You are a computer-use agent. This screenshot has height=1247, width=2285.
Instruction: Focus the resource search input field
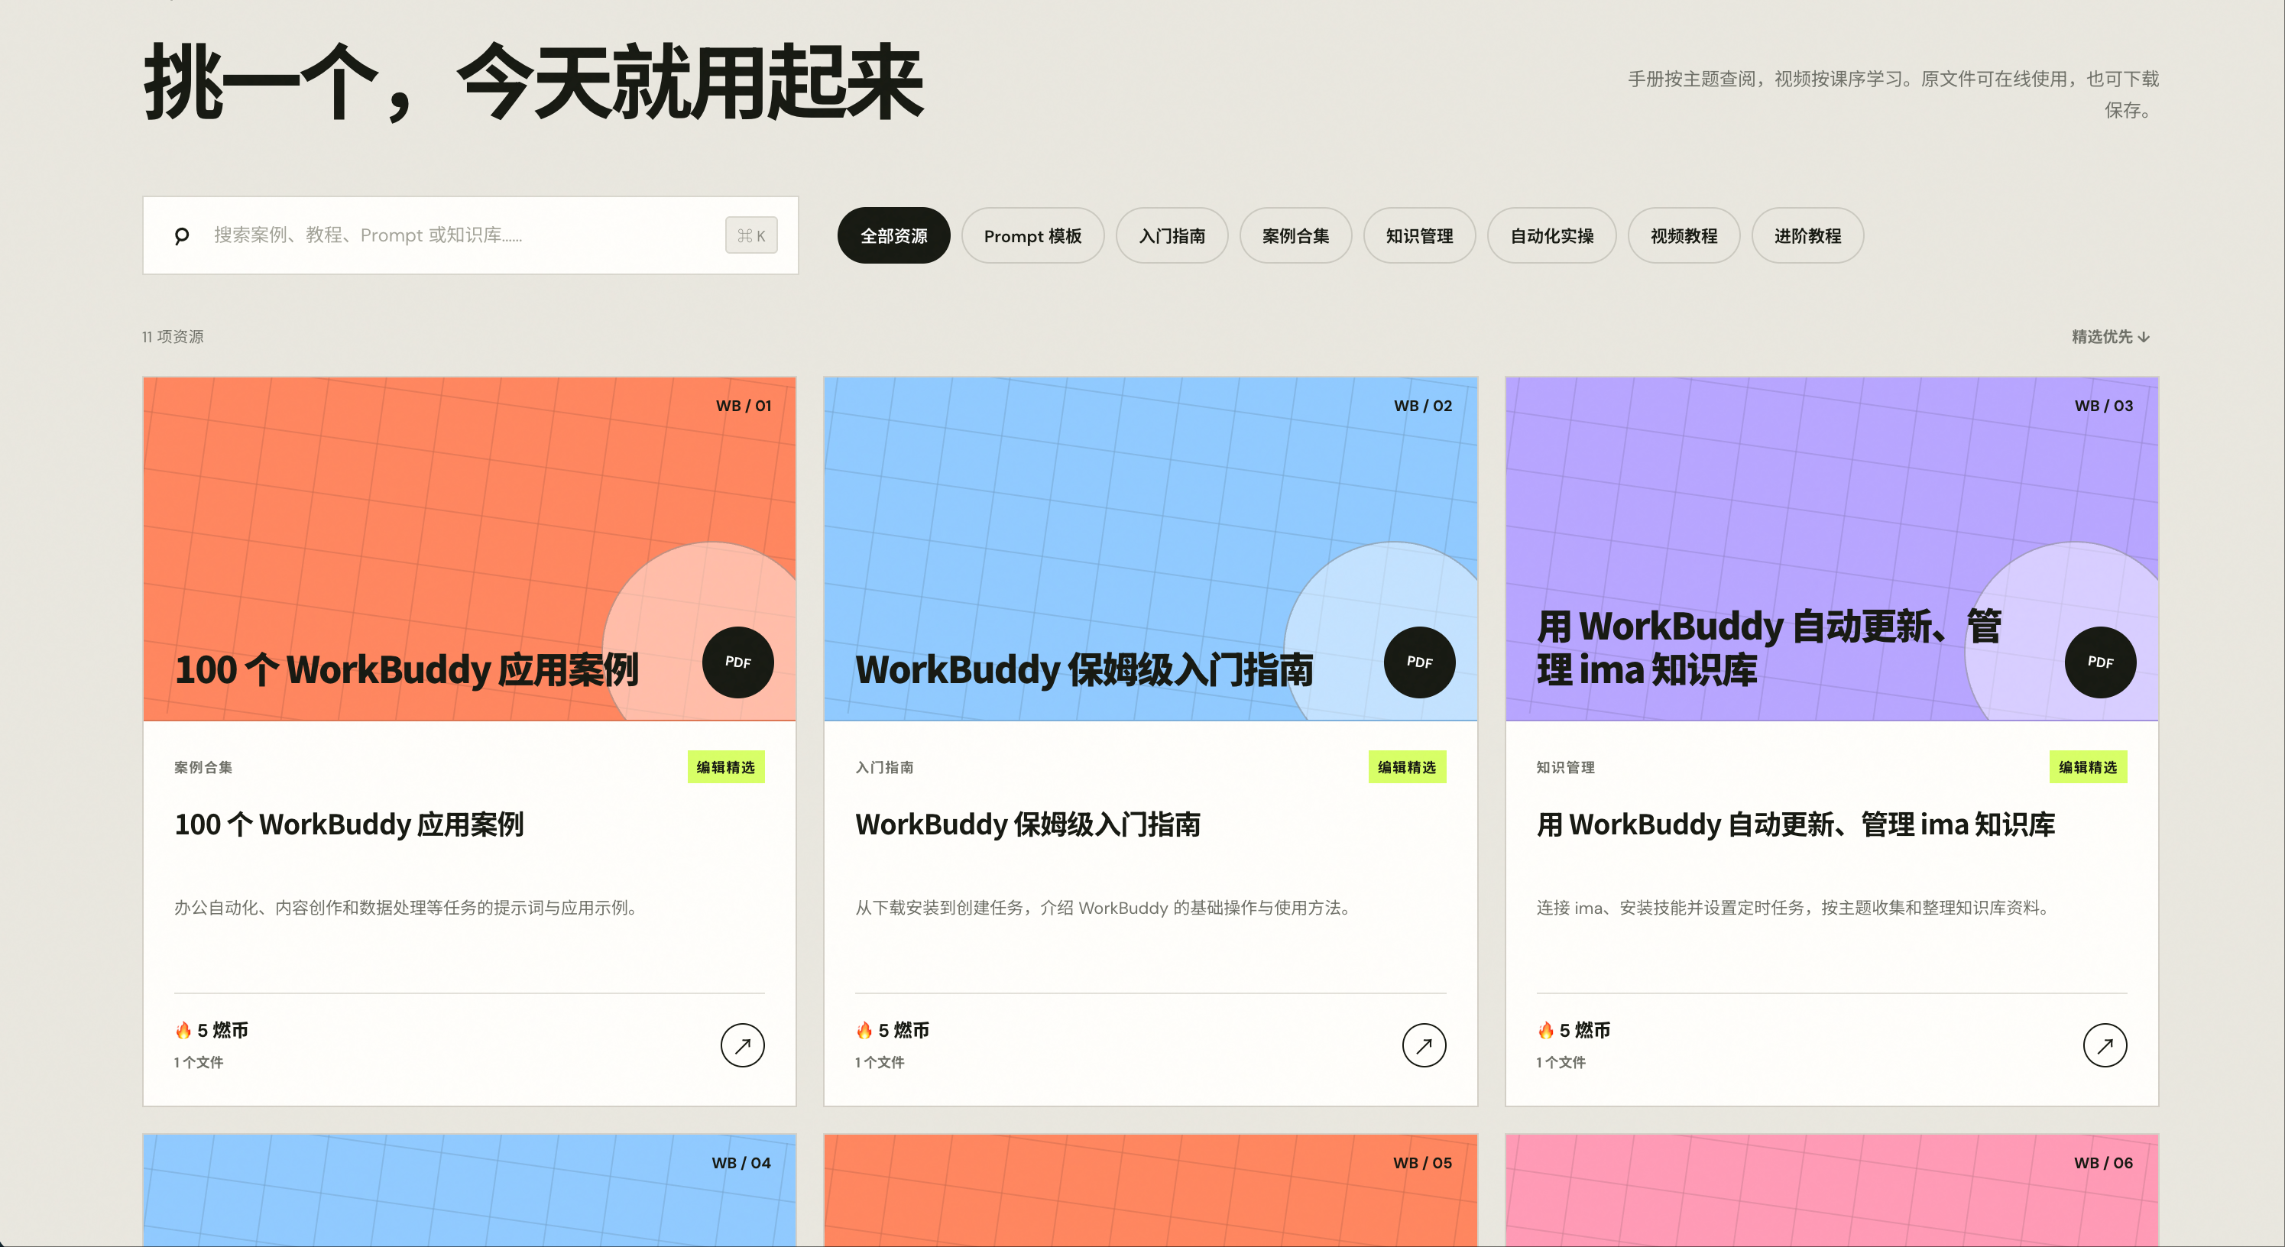470,235
